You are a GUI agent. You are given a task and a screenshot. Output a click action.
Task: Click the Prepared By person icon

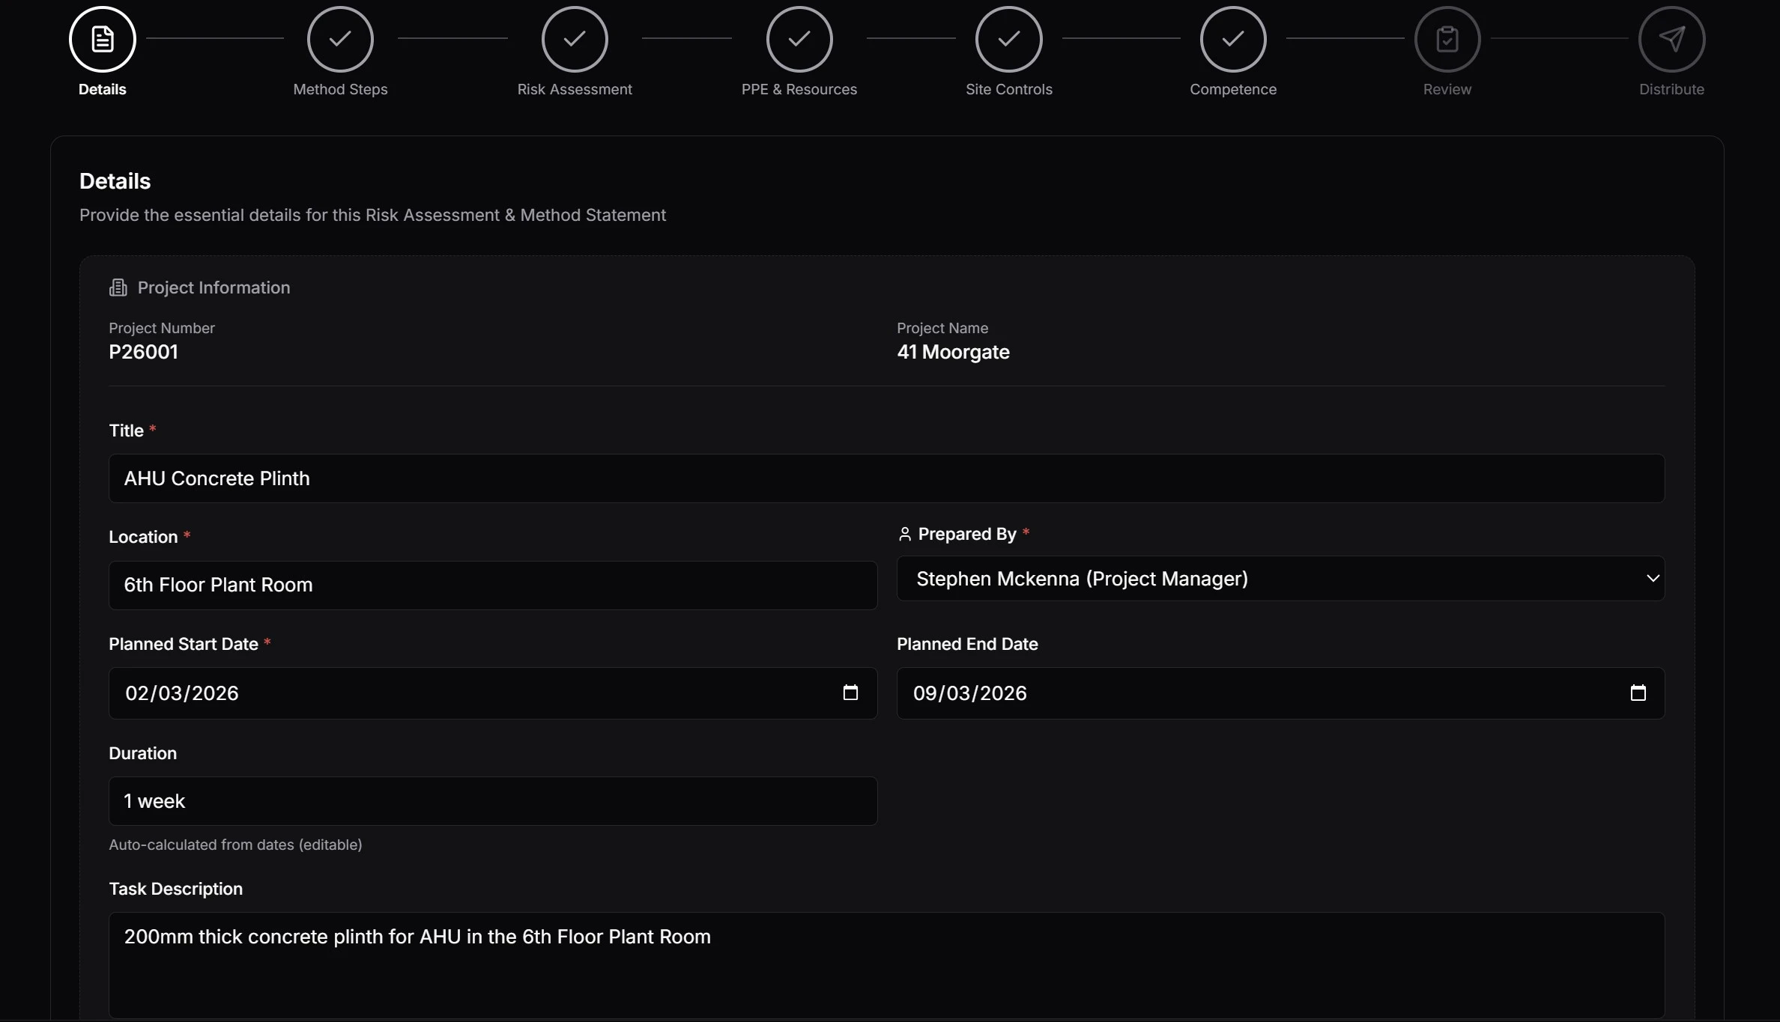904,534
